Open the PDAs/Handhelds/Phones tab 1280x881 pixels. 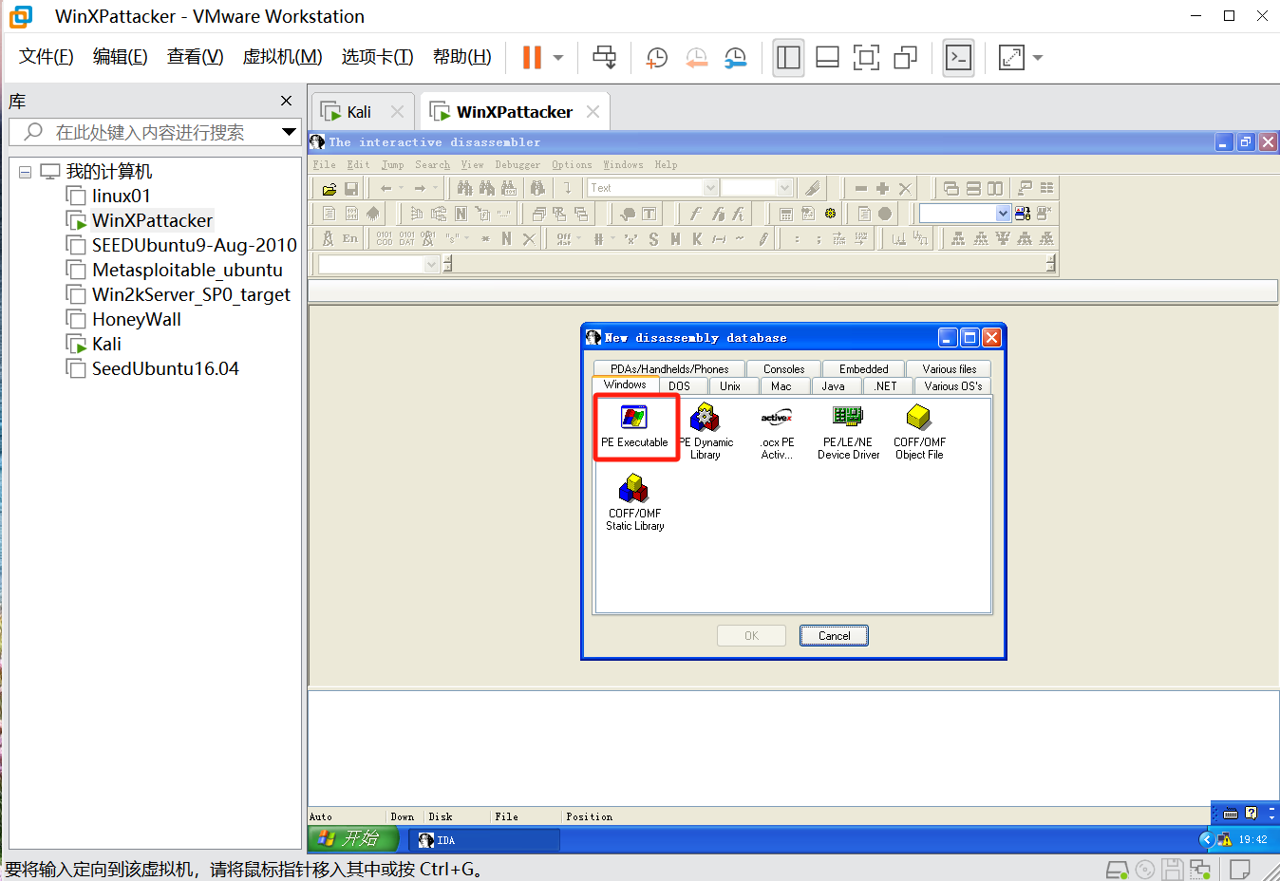pyautogui.click(x=669, y=368)
